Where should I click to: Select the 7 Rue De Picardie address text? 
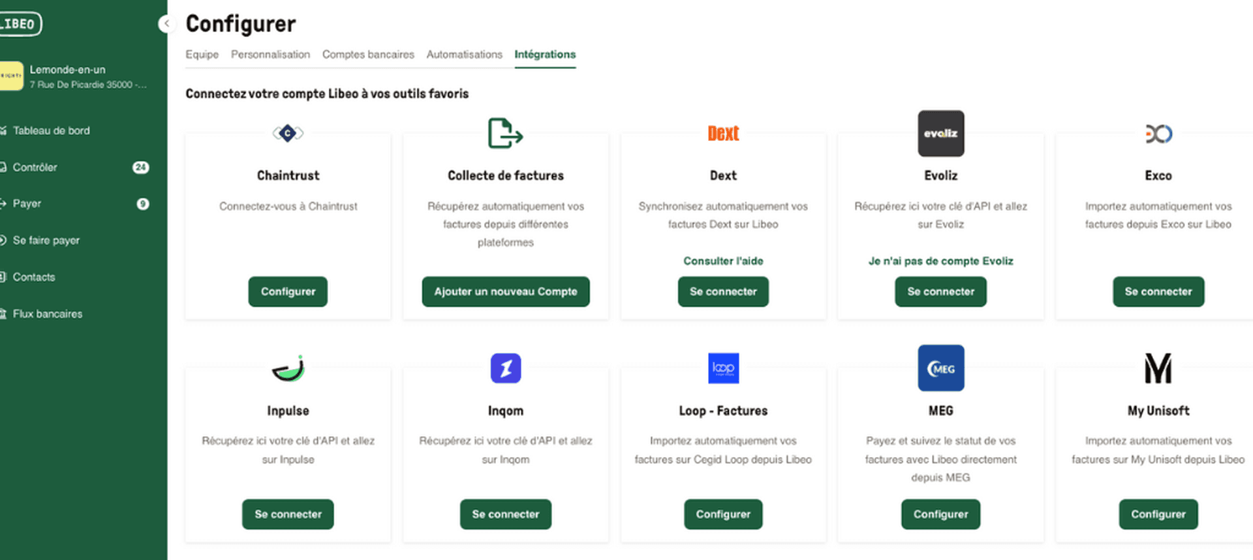pos(88,85)
